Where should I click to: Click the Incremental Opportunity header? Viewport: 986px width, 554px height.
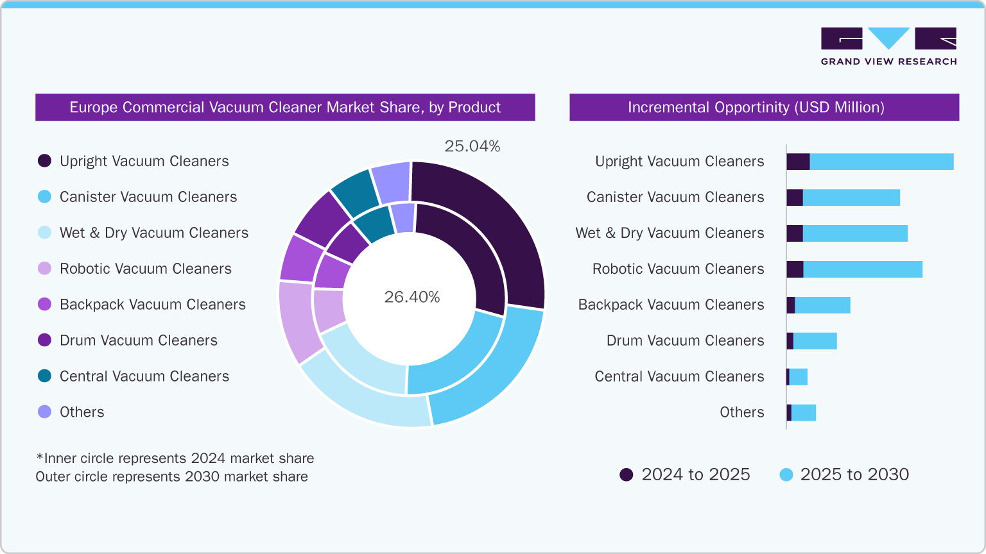point(764,107)
